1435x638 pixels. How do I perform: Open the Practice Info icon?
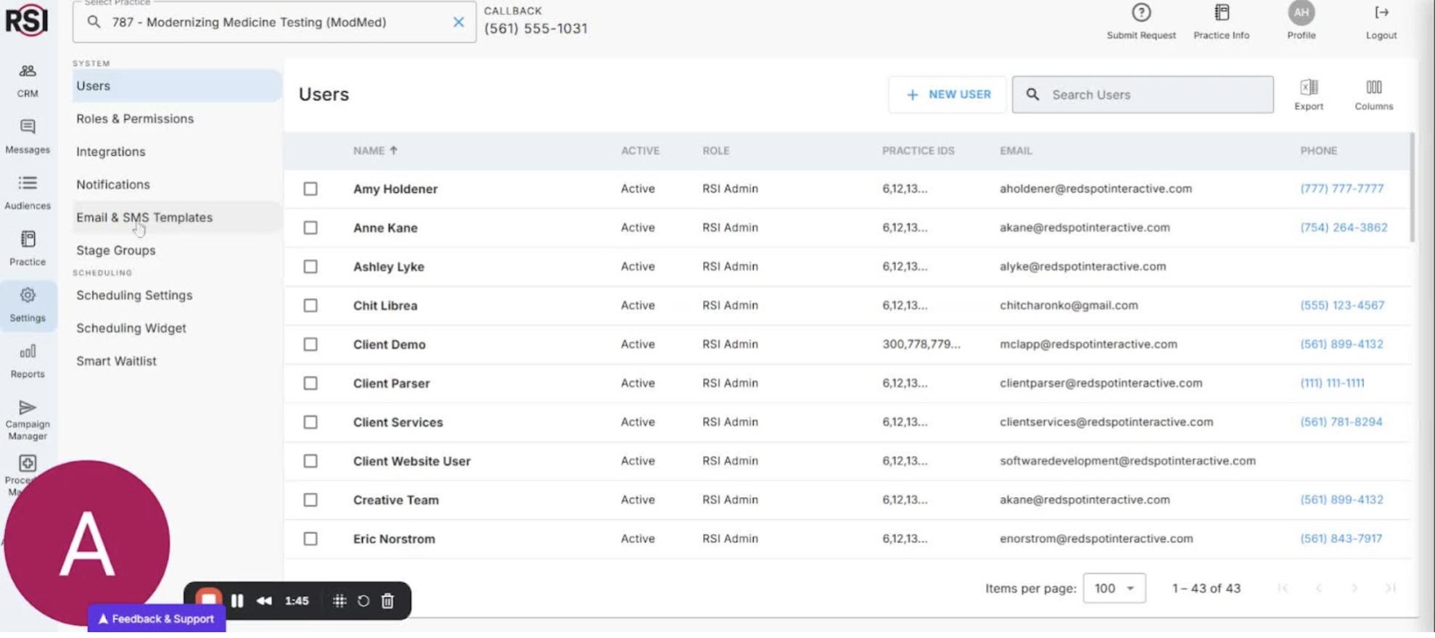click(x=1221, y=21)
